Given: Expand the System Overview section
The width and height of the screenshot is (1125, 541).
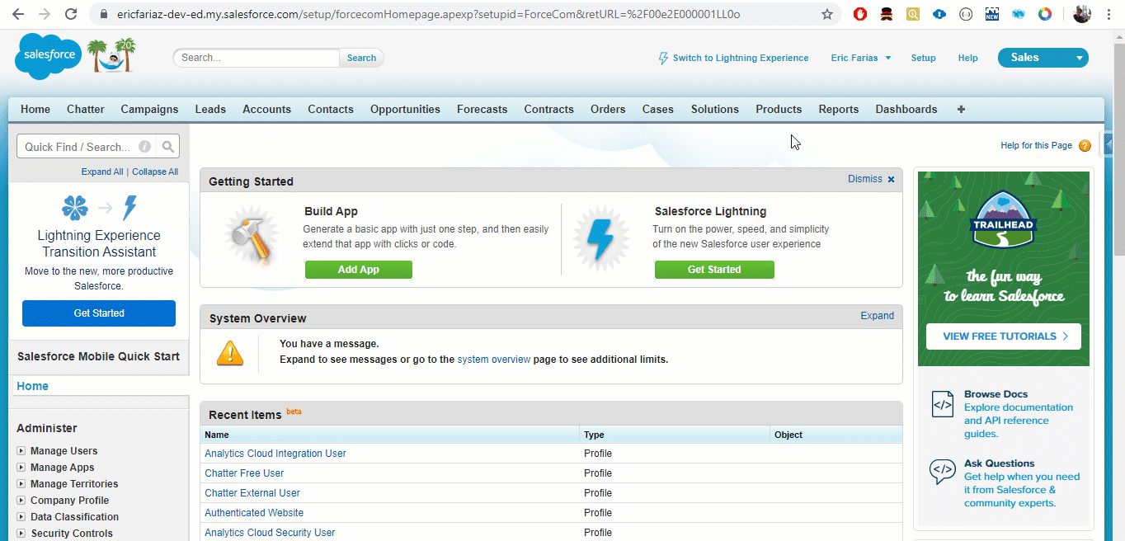Looking at the screenshot, I should (877, 316).
